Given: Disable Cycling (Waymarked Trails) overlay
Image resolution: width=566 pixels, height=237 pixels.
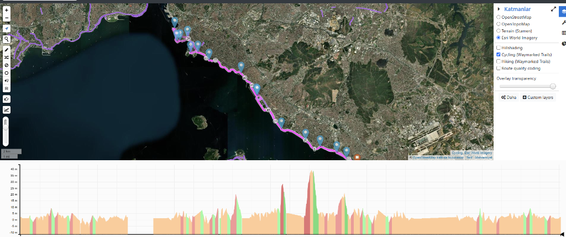Looking at the screenshot, I should pos(499,55).
